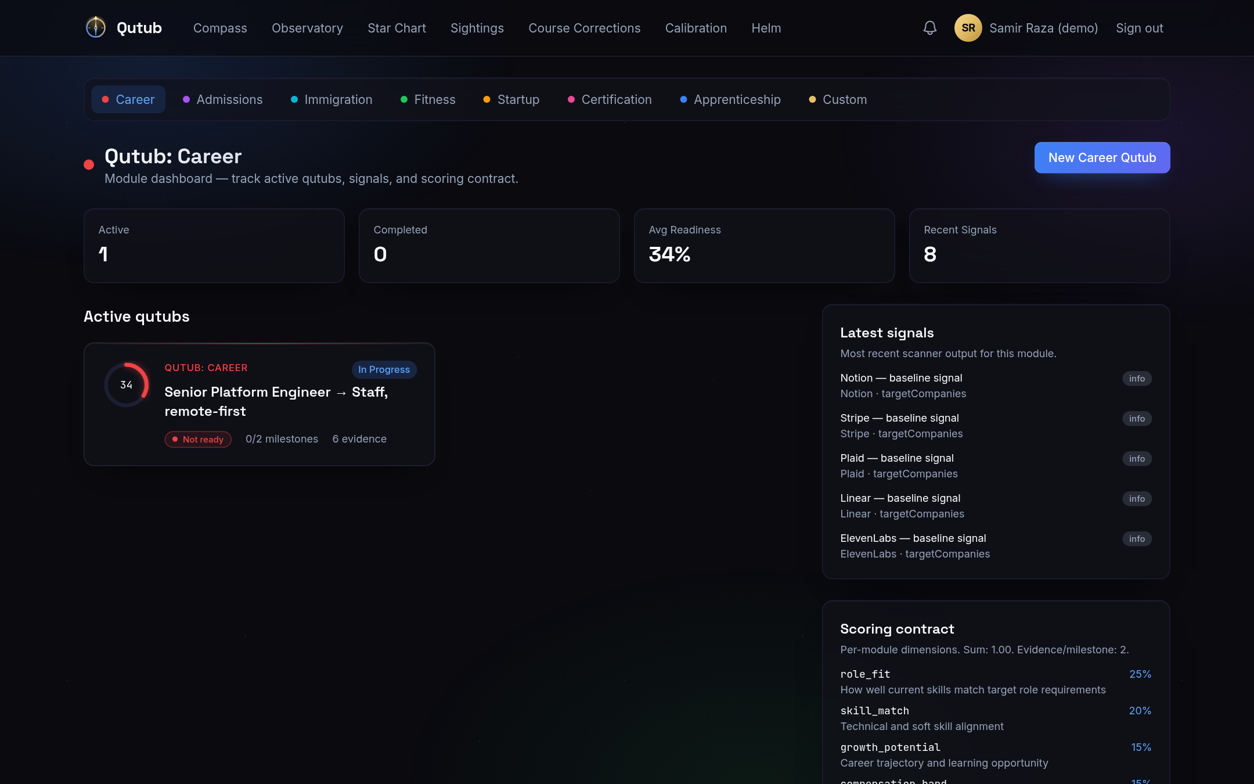Click the growth_potential scoring dimension
Screen dimensions: 1254x784
(996, 755)
